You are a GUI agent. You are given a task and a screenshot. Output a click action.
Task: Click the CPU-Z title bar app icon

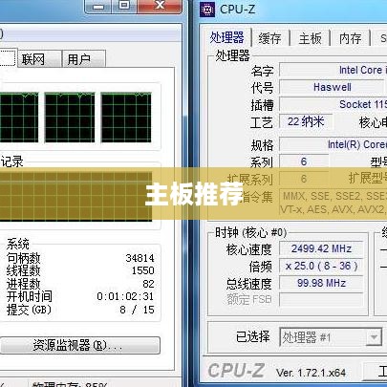(207, 10)
